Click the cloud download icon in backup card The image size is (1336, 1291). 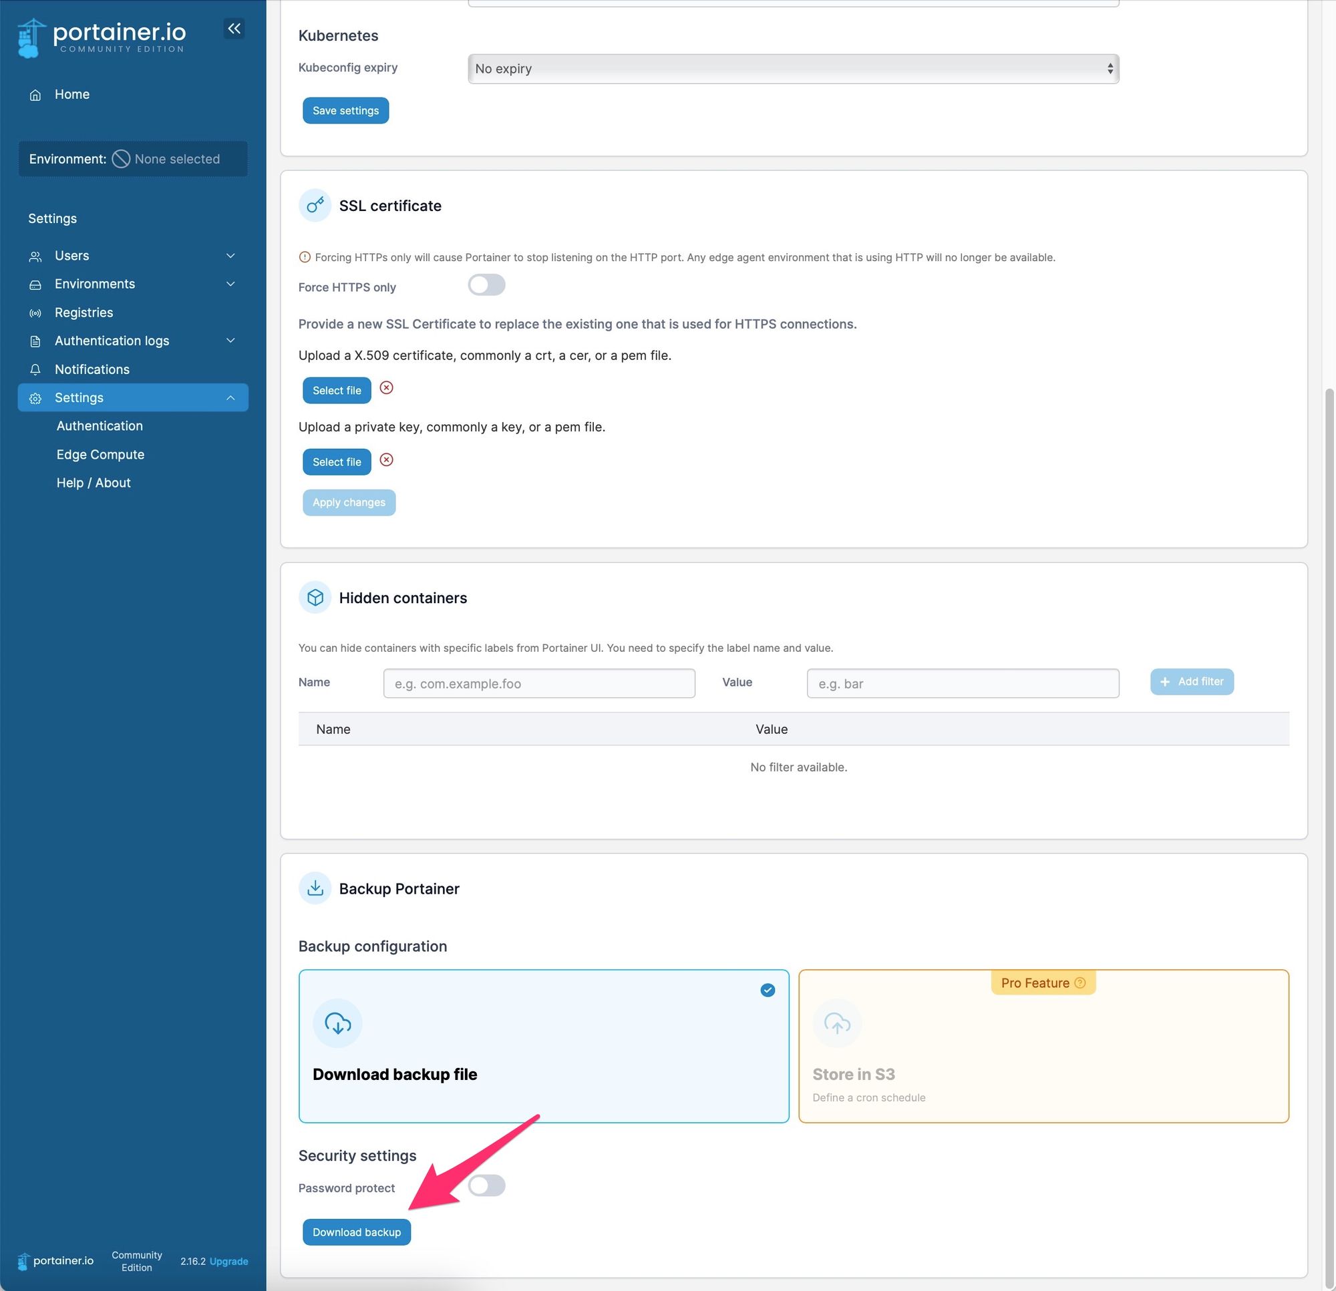[337, 1023]
